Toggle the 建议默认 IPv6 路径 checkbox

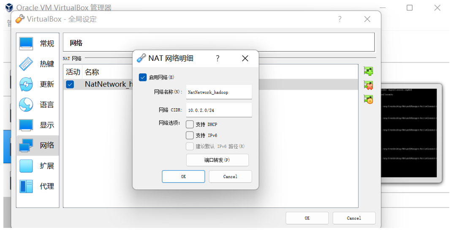tap(190, 147)
